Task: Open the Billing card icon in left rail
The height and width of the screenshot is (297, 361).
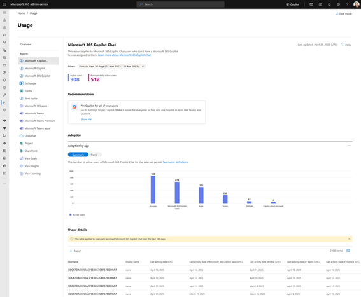Action: click(4, 65)
